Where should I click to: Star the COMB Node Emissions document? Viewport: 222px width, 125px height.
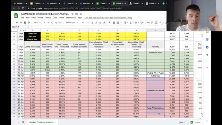72,14
